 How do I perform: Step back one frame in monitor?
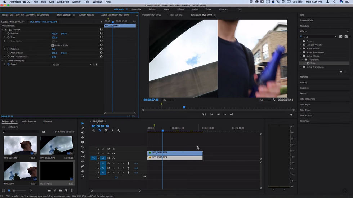(x=218, y=114)
